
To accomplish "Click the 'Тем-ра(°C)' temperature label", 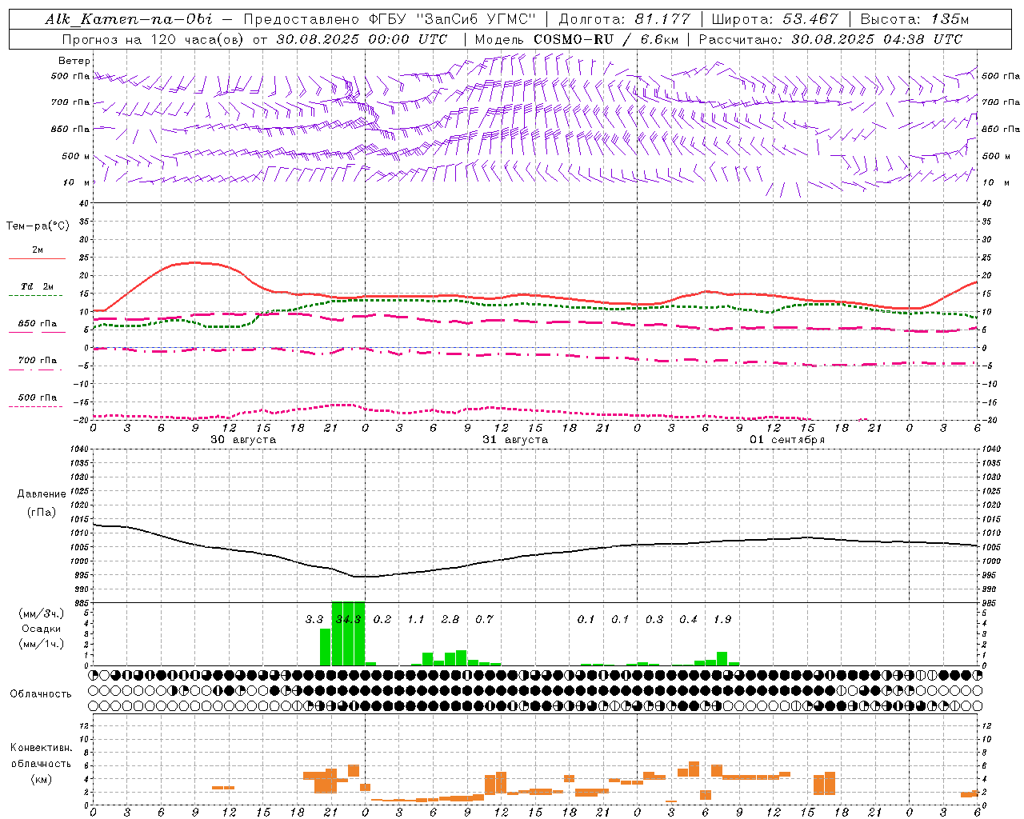I will [x=38, y=226].
